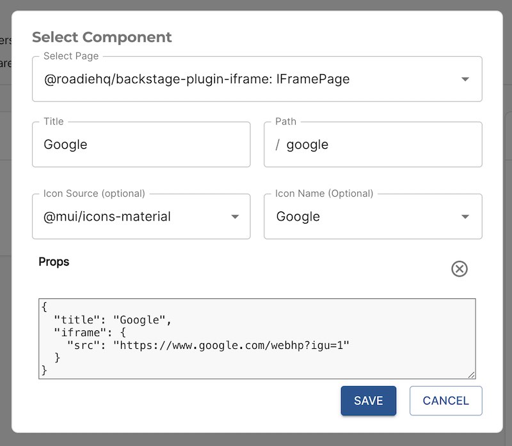Click the @mui/icons-material selection

pos(106,217)
